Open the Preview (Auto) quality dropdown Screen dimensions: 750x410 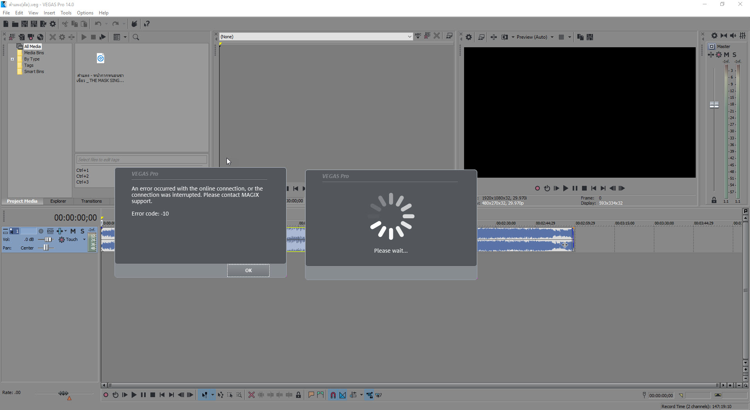click(552, 37)
